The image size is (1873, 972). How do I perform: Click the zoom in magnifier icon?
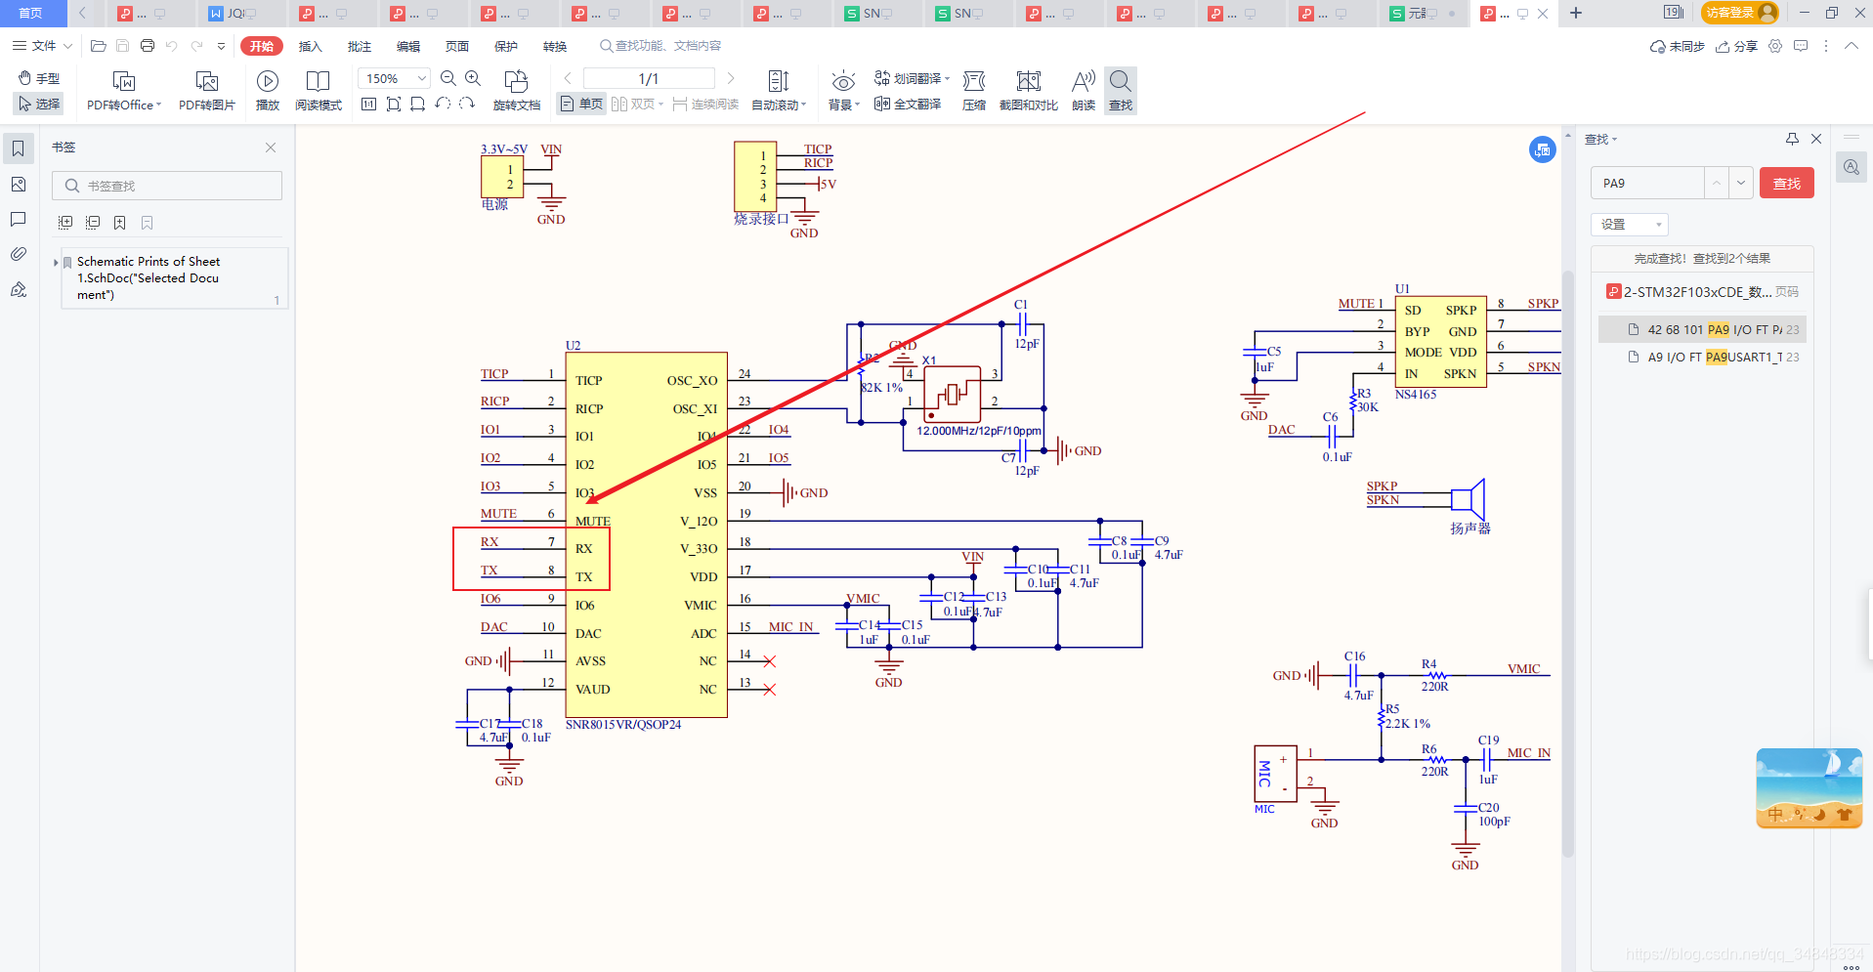[x=473, y=78]
